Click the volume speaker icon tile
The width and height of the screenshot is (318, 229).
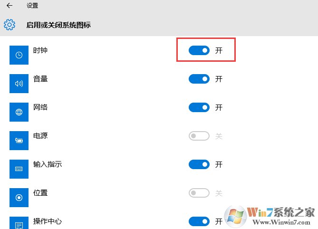click(x=19, y=84)
